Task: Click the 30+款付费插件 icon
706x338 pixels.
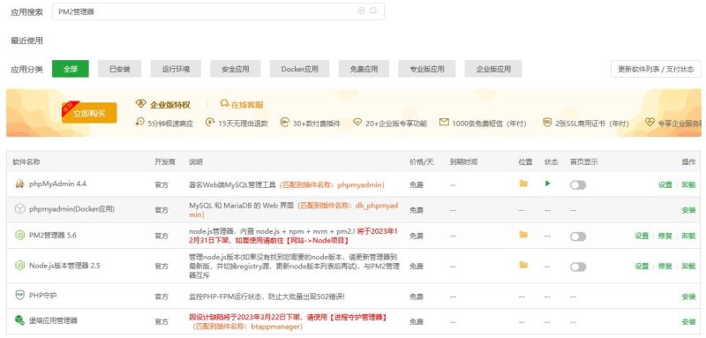Action: click(x=284, y=123)
